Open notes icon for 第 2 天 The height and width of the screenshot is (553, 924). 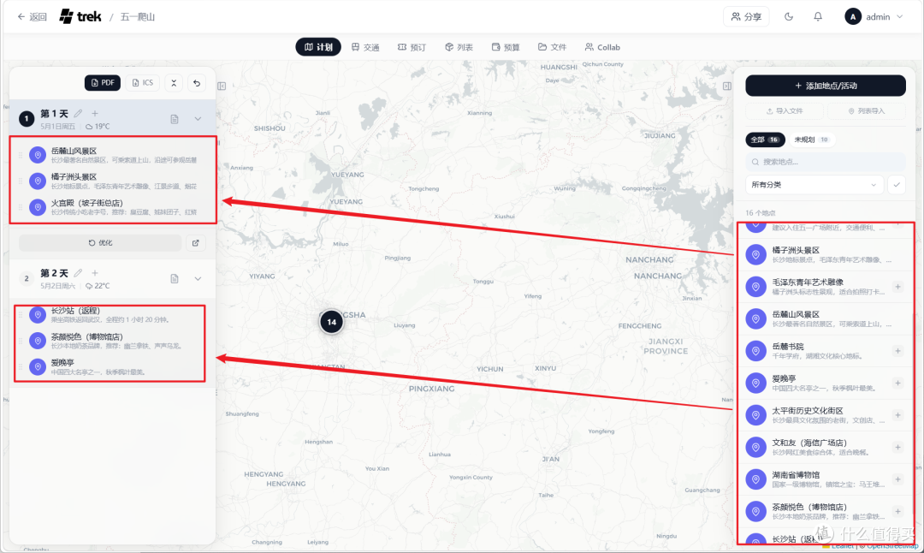click(175, 279)
